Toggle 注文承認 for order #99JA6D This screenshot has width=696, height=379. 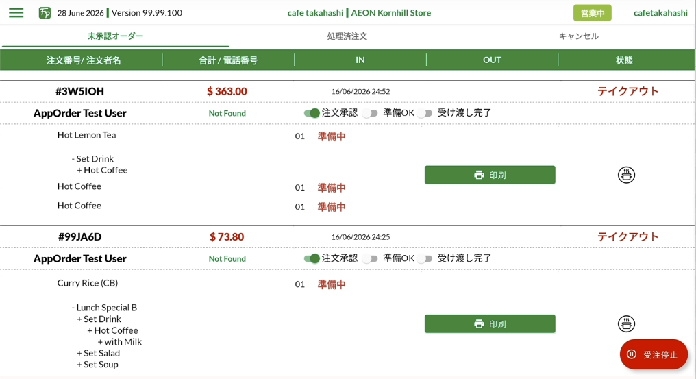(312, 258)
